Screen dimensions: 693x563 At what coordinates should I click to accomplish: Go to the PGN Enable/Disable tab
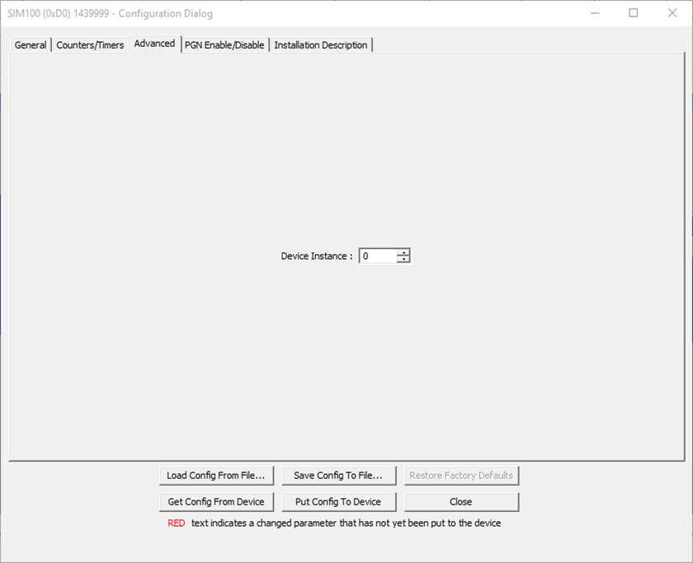(x=224, y=45)
